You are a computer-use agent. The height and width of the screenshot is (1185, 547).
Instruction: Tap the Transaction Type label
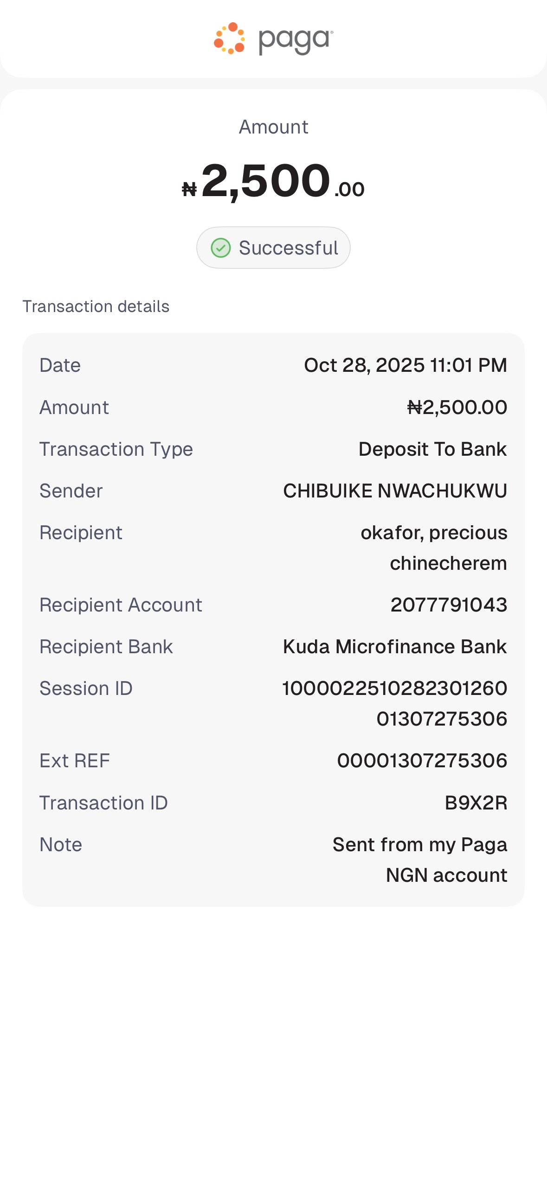(x=116, y=449)
